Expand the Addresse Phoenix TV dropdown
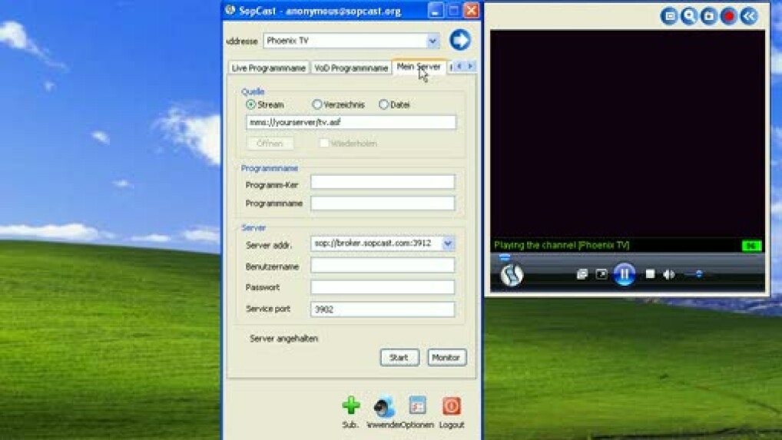782x440 pixels. point(432,41)
